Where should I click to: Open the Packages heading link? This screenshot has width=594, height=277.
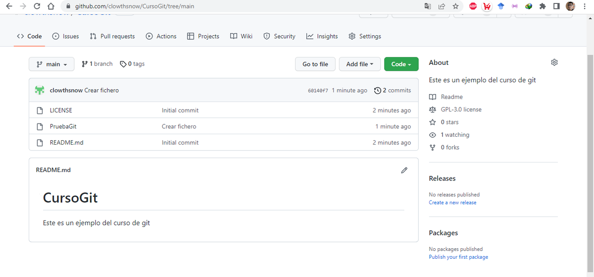click(x=443, y=233)
